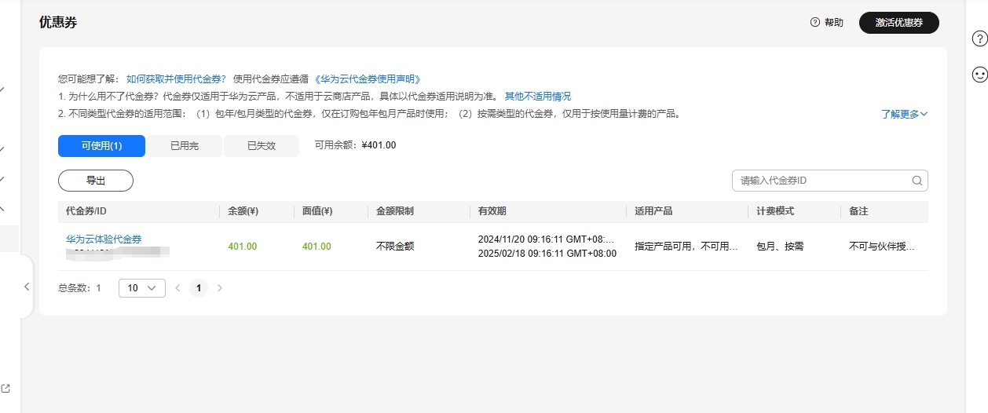Open 《华为云代金券使用声明》 link
Screen dimensions: 988x413
click(x=368, y=79)
